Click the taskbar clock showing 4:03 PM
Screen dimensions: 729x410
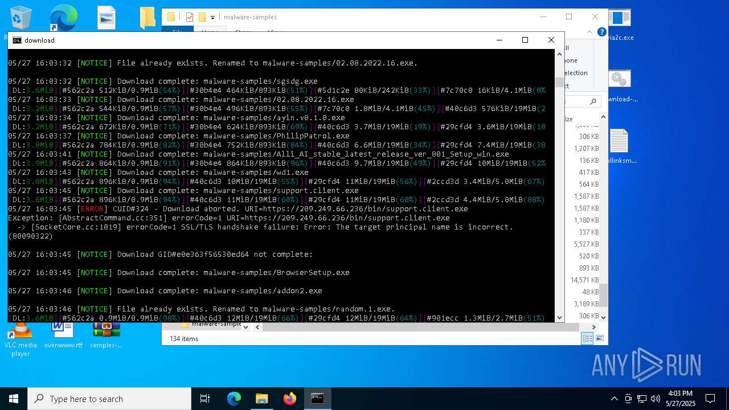point(680,399)
